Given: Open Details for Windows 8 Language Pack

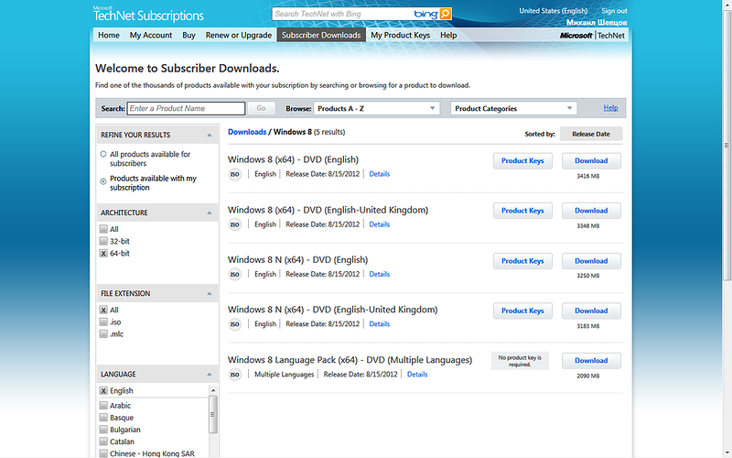Looking at the screenshot, I should 417,375.
